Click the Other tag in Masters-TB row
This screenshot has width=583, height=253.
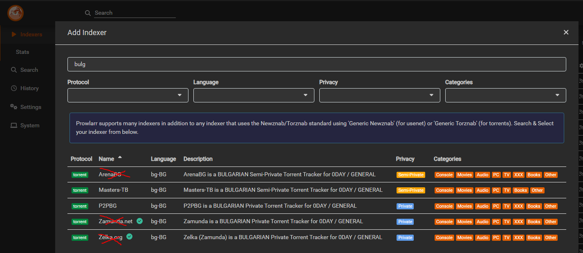(537, 190)
